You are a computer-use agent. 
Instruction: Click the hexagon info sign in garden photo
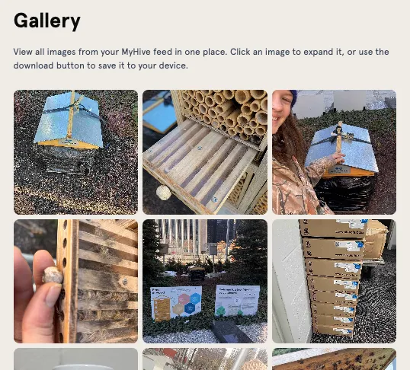pyautogui.click(x=176, y=303)
